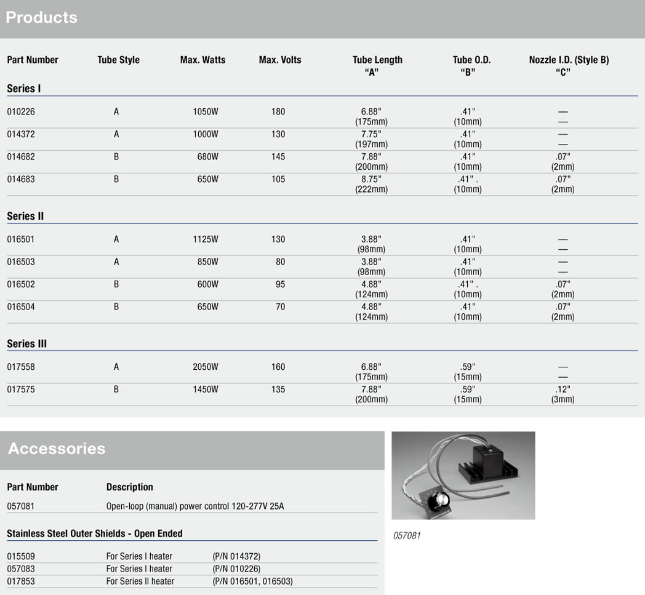
Task: Click the power control product photo
Action: tap(463, 475)
